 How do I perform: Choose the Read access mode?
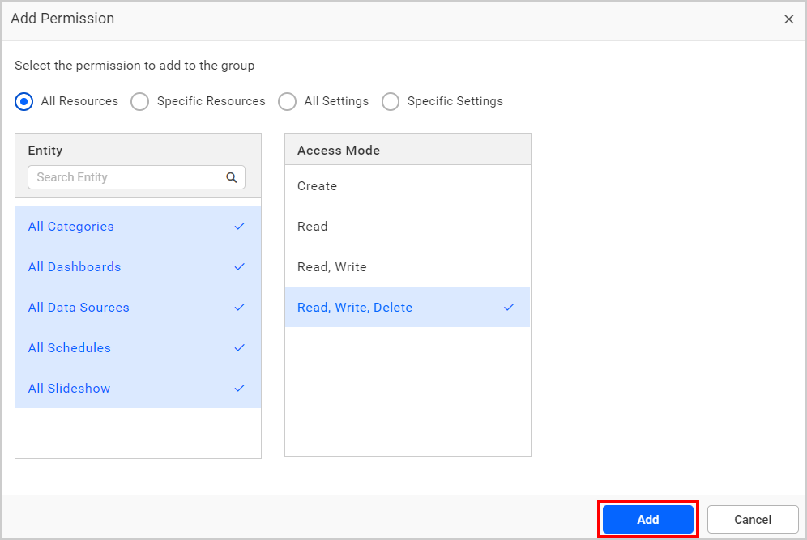[x=313, y=227]
